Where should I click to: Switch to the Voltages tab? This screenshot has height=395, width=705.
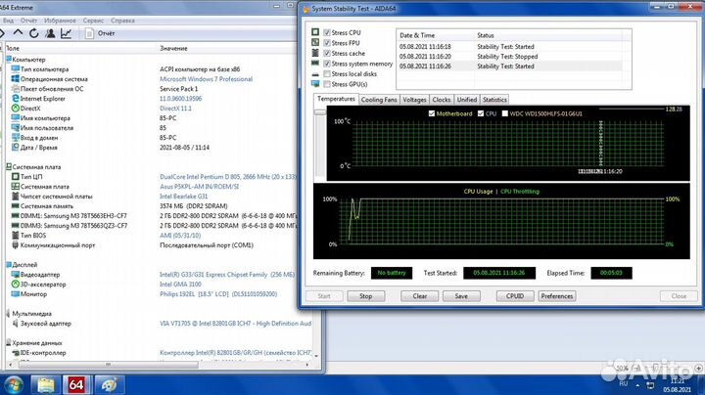(x=414, y=100)
